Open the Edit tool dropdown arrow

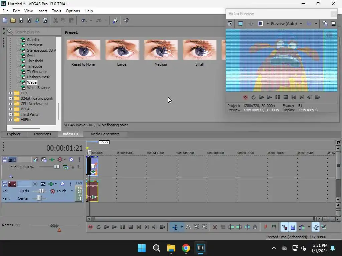click(x=182, y=227)
